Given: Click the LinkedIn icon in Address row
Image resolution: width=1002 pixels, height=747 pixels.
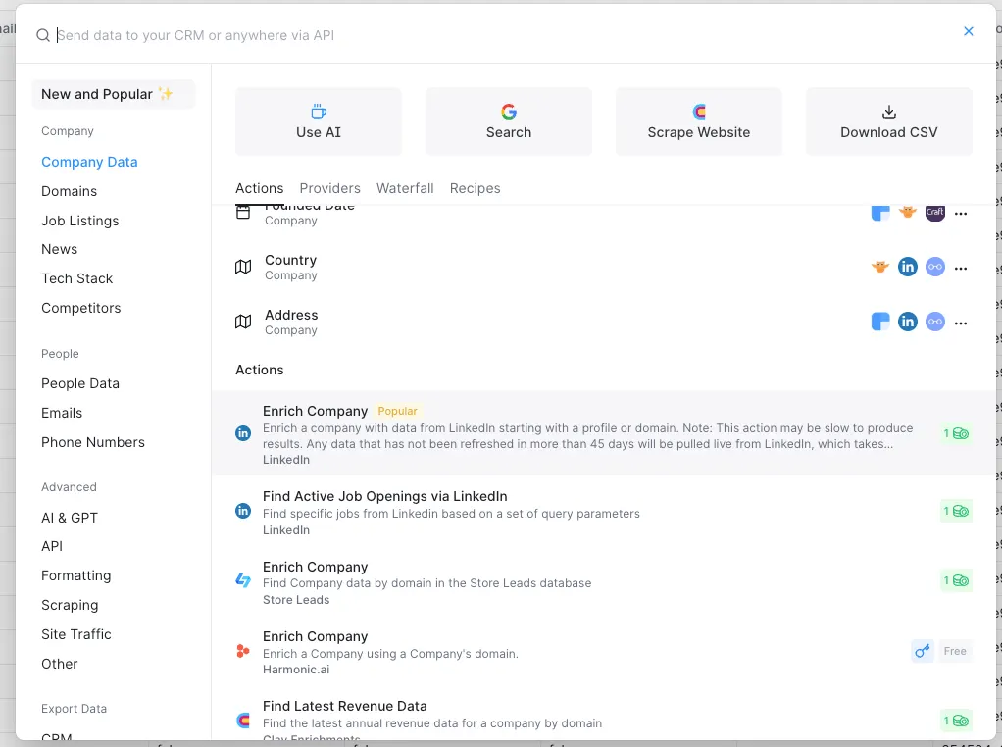Looking at the screenshot, I should coord(908,322).
